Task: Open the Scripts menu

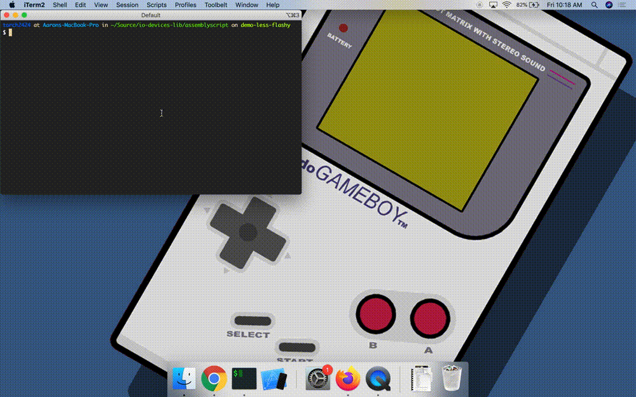Action: pyautogui.click(x=156, y=5)
